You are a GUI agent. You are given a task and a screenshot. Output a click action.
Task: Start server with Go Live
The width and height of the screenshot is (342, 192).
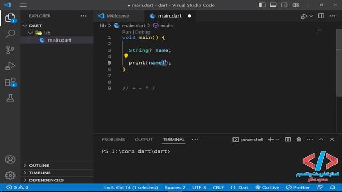point(267,187)
